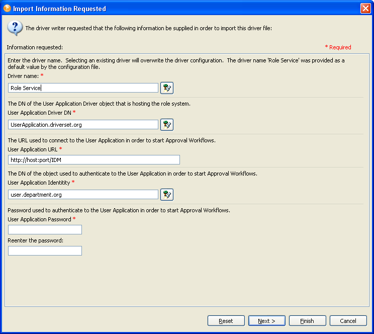Proceed with the Next > button
The height and width of the screenshot is (334, 374).
pos(266,321)
